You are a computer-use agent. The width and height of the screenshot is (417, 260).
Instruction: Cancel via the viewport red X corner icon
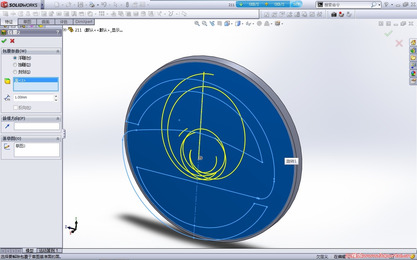399,43
